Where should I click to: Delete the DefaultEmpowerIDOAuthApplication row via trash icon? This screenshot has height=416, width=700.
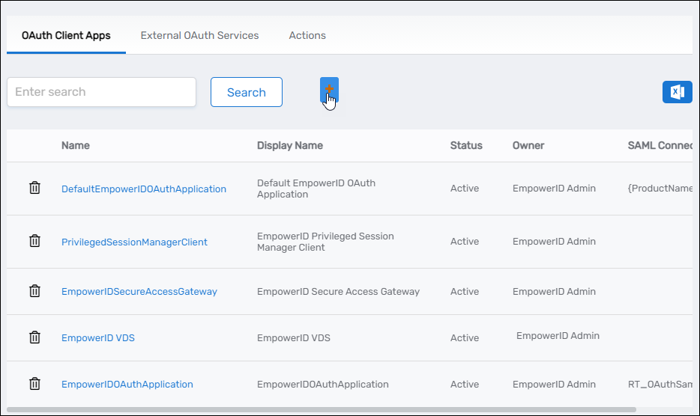pos(34,188)
